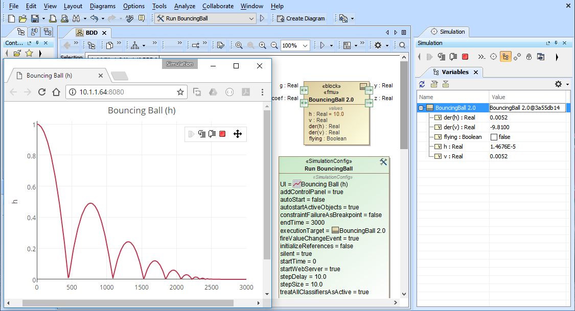Click the perspectives icon right of Create Diagram

343,18
